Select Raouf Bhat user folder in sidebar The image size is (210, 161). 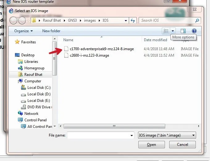pos(31,75)
